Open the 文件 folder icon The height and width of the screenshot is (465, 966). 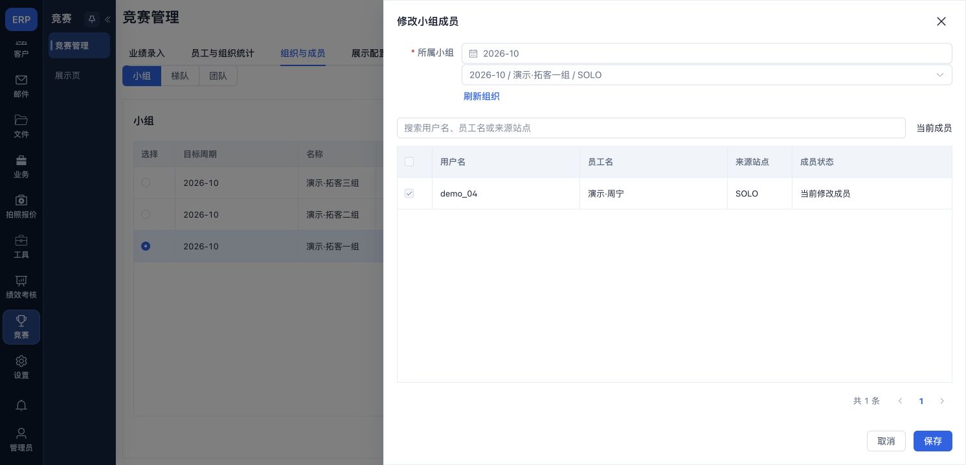click(x=21, y=126)
